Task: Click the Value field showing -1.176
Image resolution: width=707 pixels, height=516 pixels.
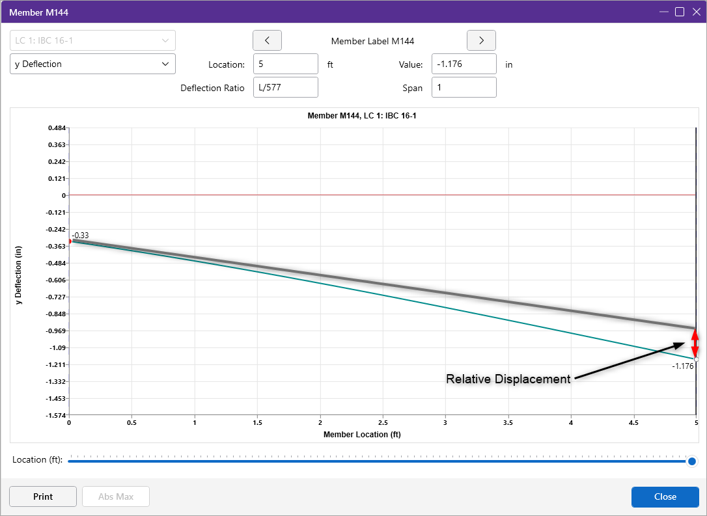Action: pyautogui.click(x=464, y=64)
